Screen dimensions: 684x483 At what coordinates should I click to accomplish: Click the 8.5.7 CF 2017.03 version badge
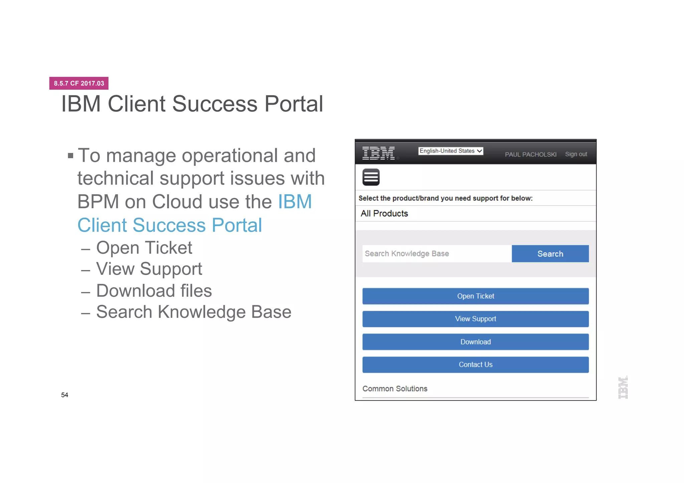click(x=79, y=83)
